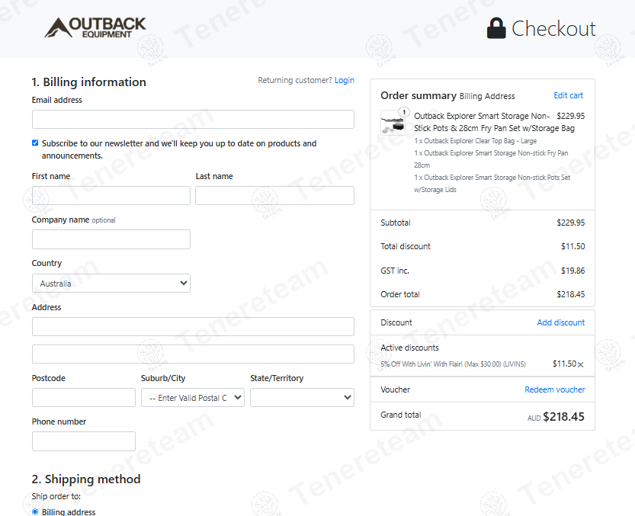The width and height of the screenshot is (635, 516).
Task: Focus the second Address line field
Action: tap(193, 354)
